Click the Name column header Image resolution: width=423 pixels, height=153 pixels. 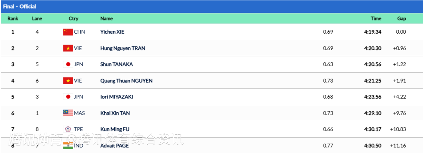click(107, 18)
